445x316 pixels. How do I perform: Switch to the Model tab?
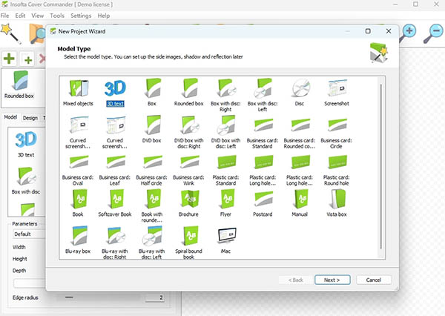point(10,117)
